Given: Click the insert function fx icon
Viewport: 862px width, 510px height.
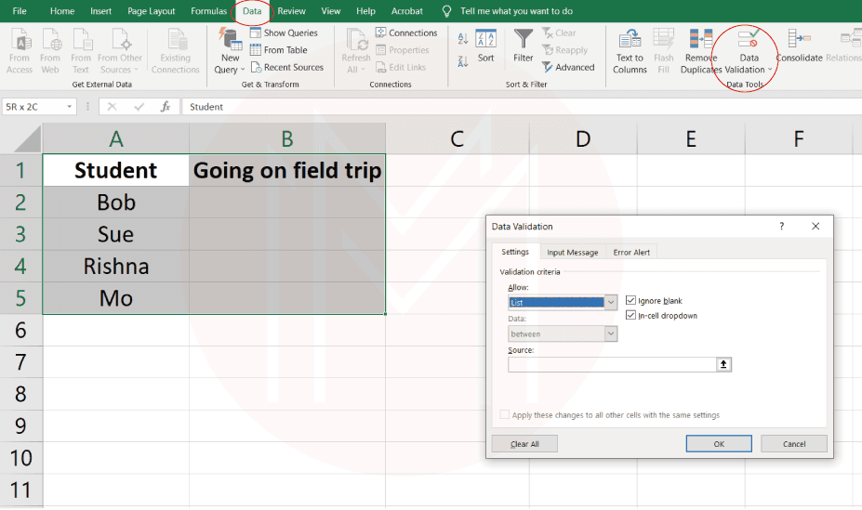Looking at the screenshot, I should (166, 107).
